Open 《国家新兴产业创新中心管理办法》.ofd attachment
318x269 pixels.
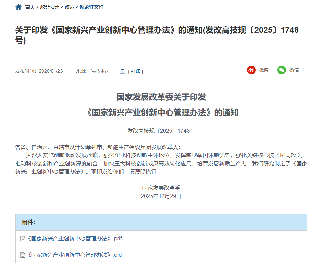pos(74,255)
